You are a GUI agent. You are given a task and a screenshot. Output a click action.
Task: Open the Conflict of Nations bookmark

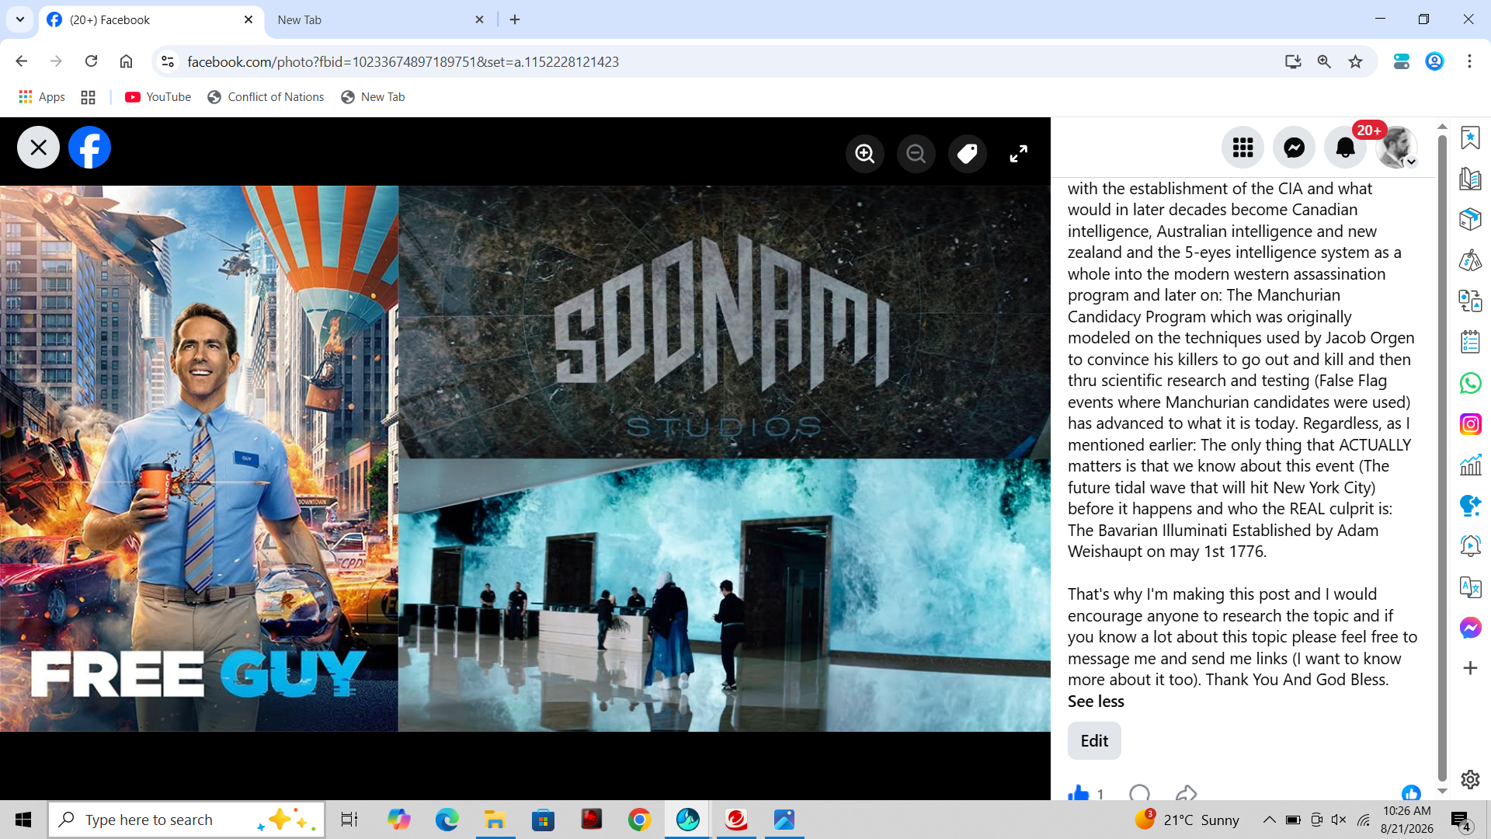pyautogui.click(x=266, y=97)
